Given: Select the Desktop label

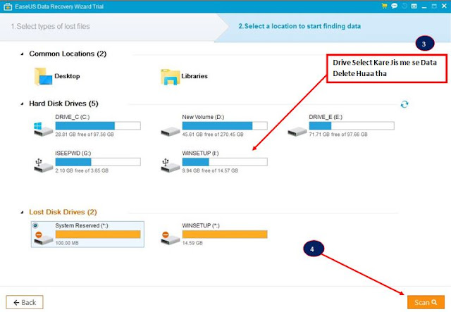Looking at the screenshot, I should click(67, 76).
